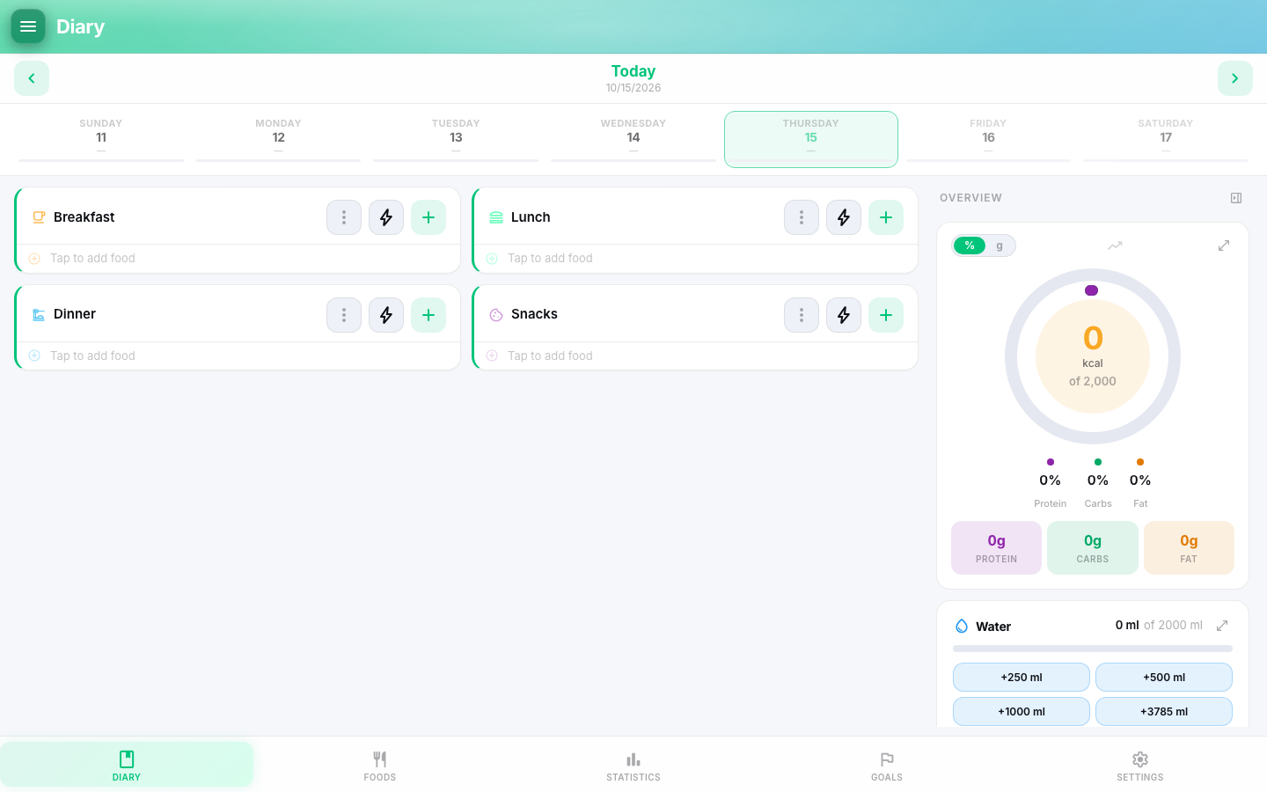Select the Carbs grams tile
1267x792 pixels.
tap(1093, 547)
